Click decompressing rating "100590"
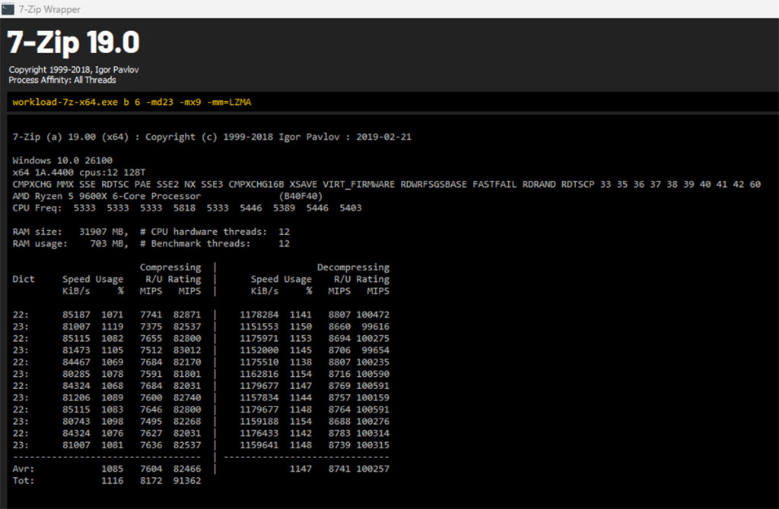 tap(373, 374)
